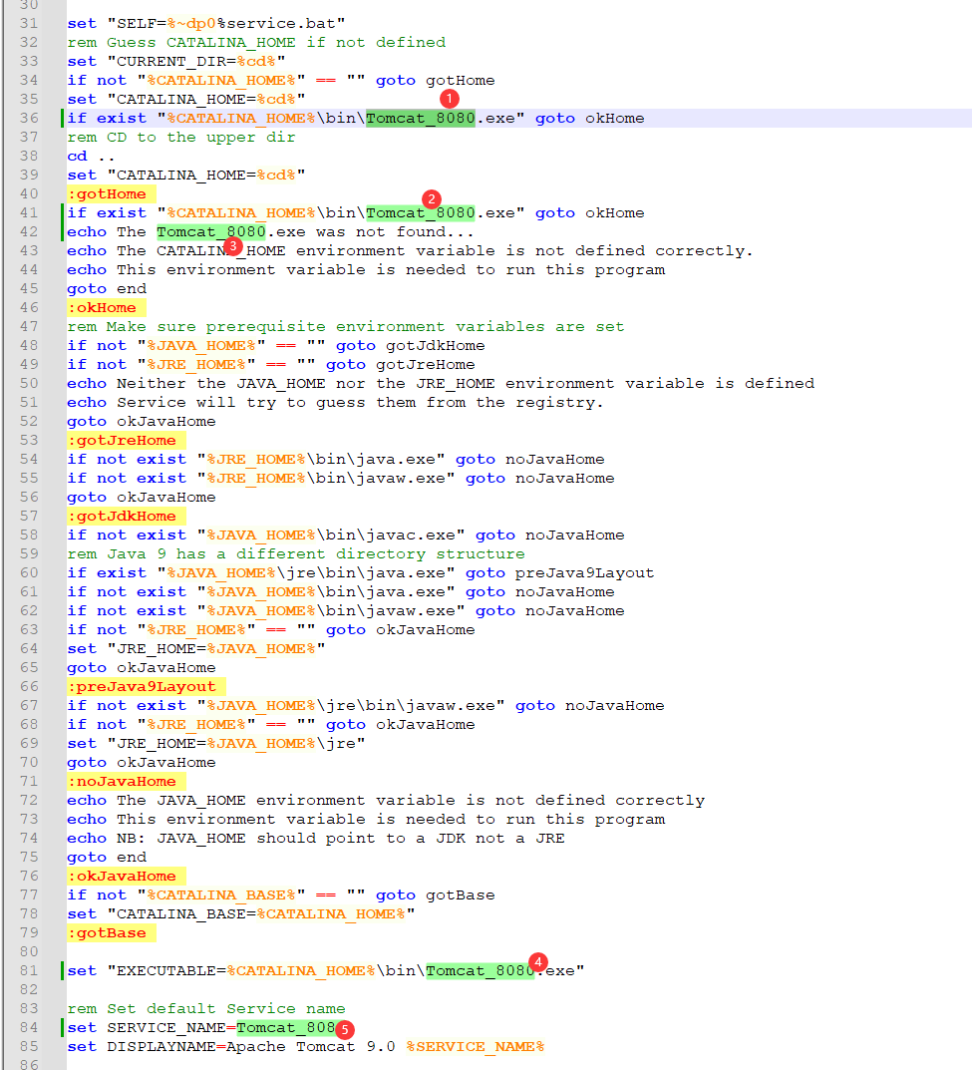Click the :gotJreHome label
The image size is (972, 1070).
[x=122, y=440]
